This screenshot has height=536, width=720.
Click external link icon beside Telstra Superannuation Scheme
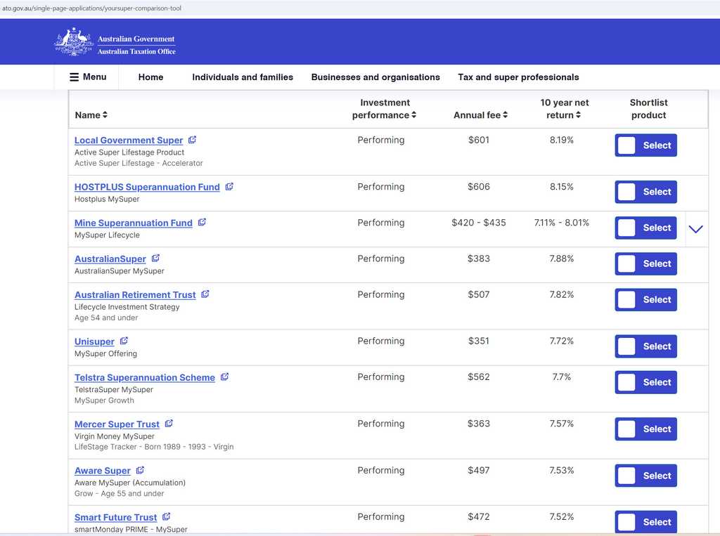coord(224,377)
